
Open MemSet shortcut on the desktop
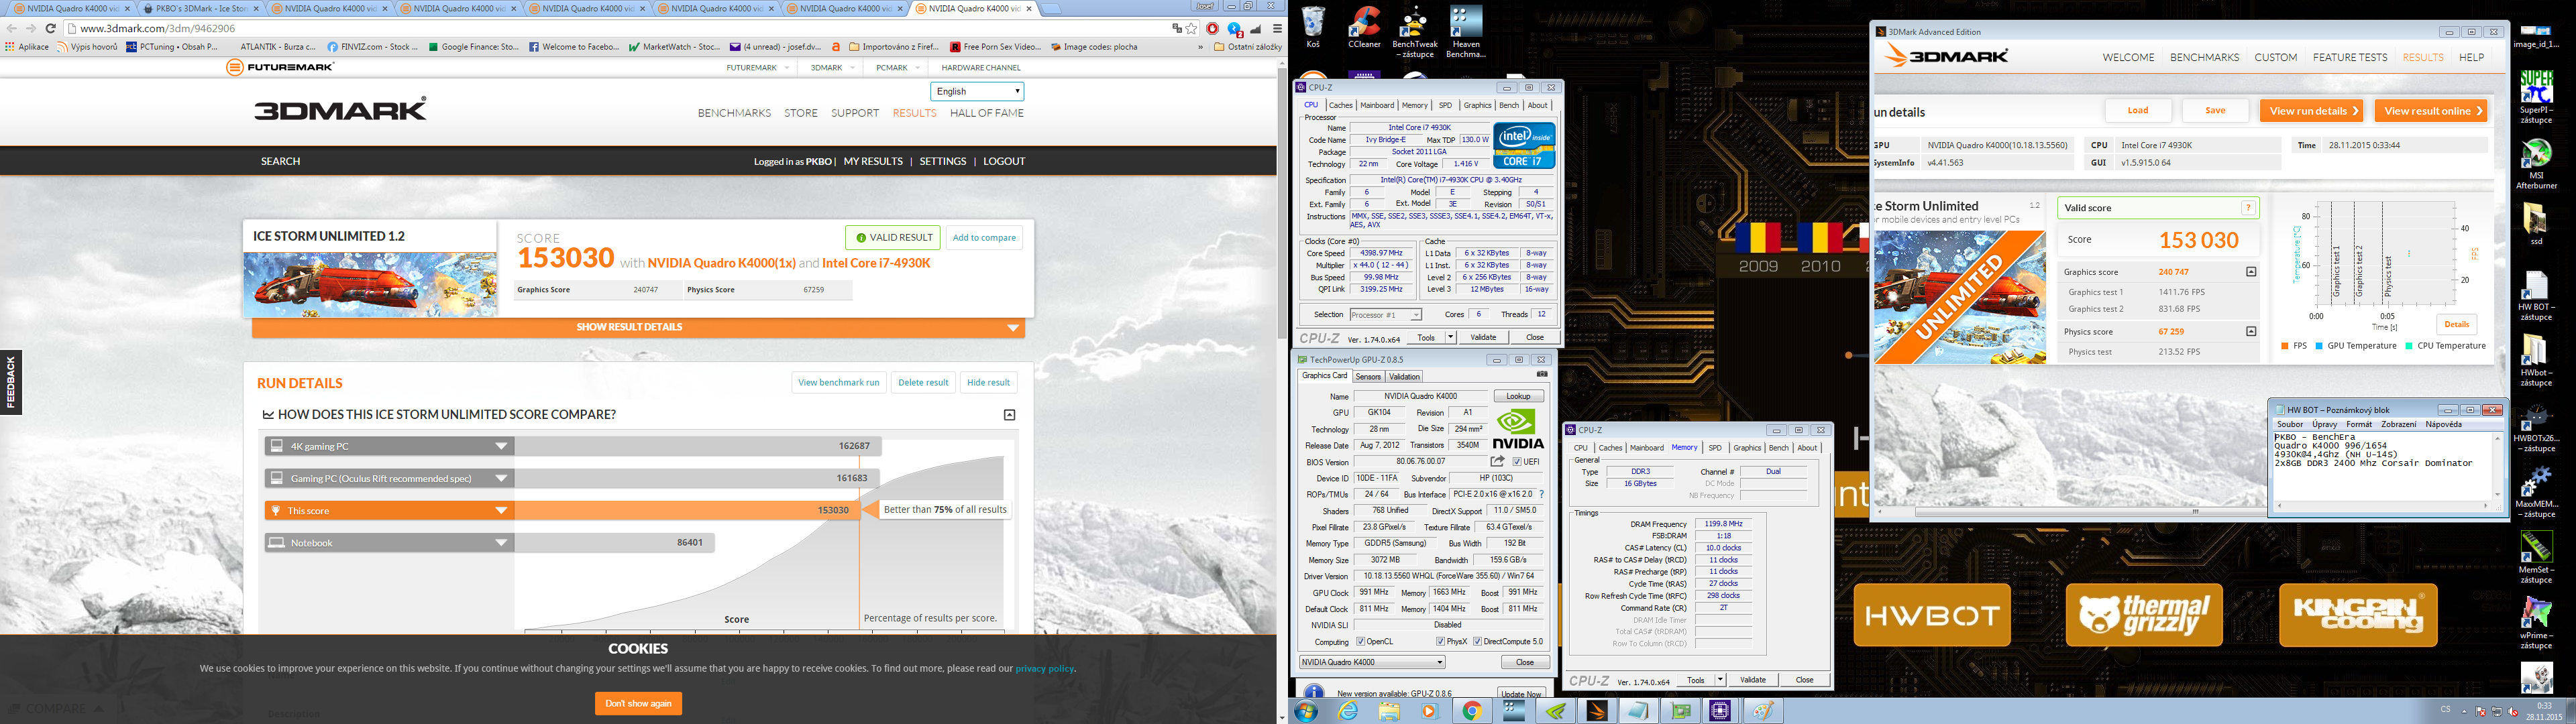tap(2536, 558)
